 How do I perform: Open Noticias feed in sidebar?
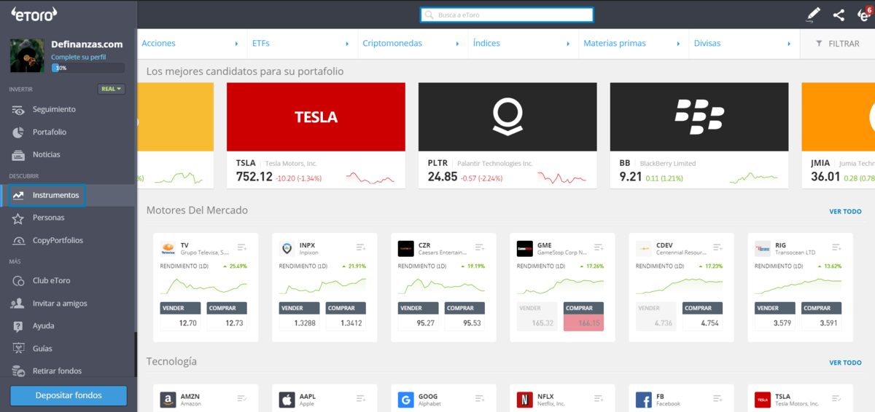(46, 154)
